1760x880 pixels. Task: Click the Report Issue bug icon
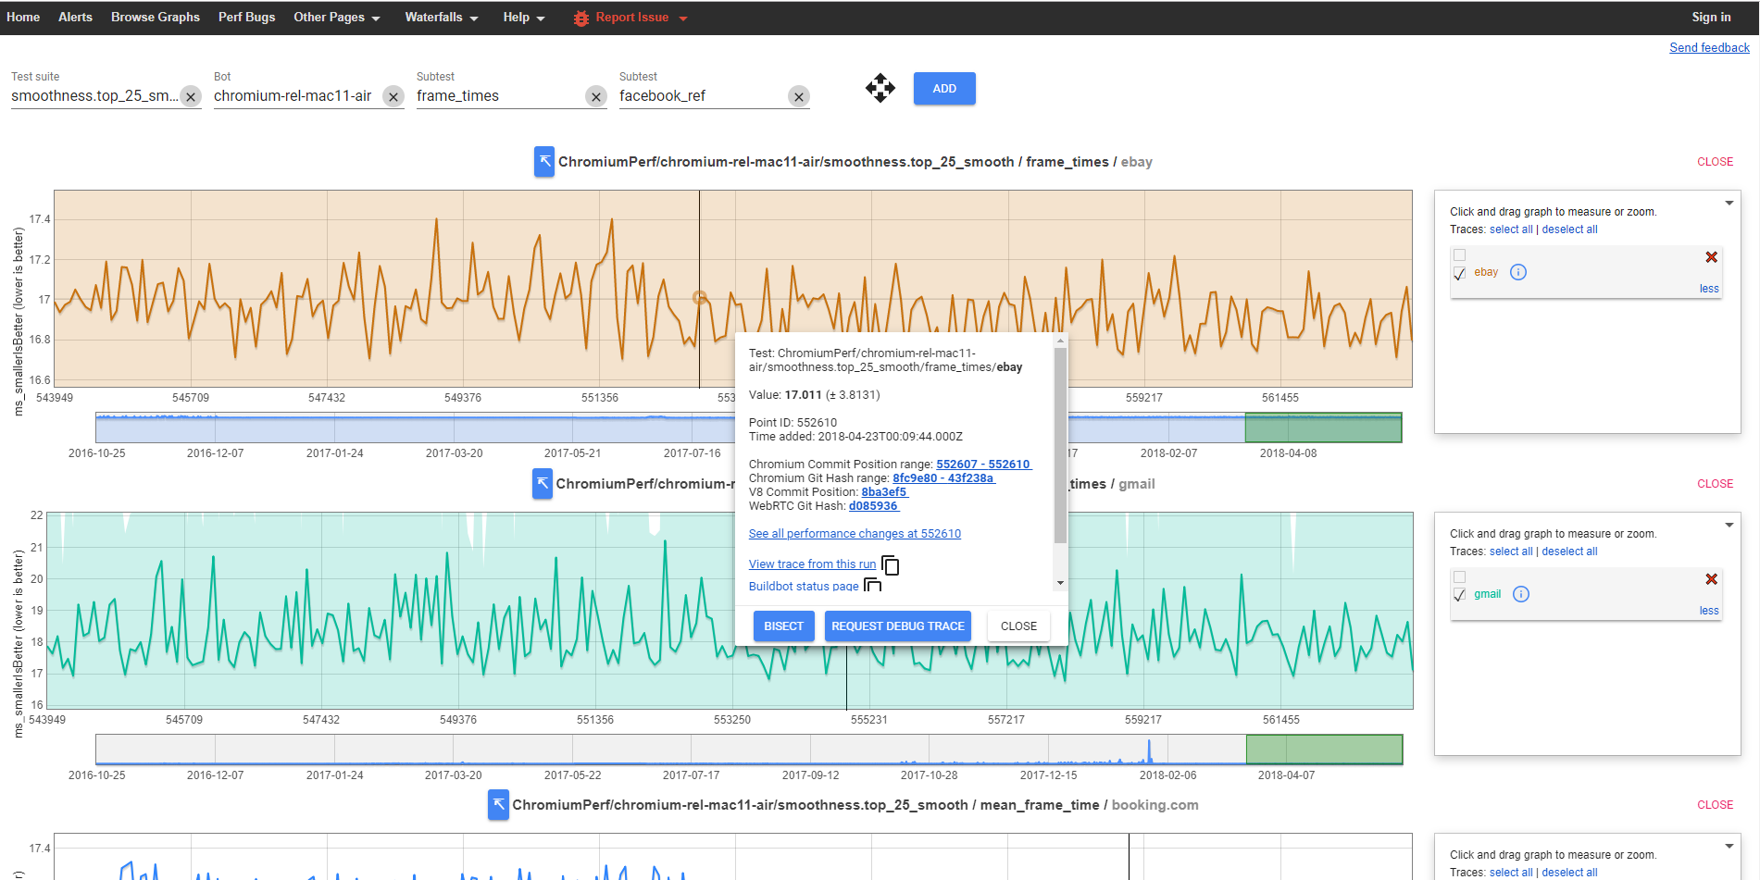[581, 18]
